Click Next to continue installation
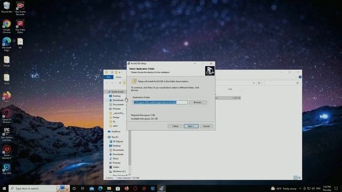Viewport: 342px width, 192px height. (191, 126)
